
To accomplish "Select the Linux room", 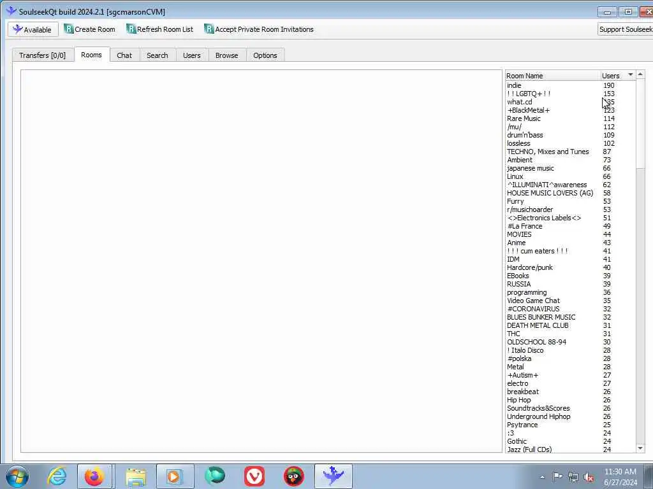I will point(569,177).
